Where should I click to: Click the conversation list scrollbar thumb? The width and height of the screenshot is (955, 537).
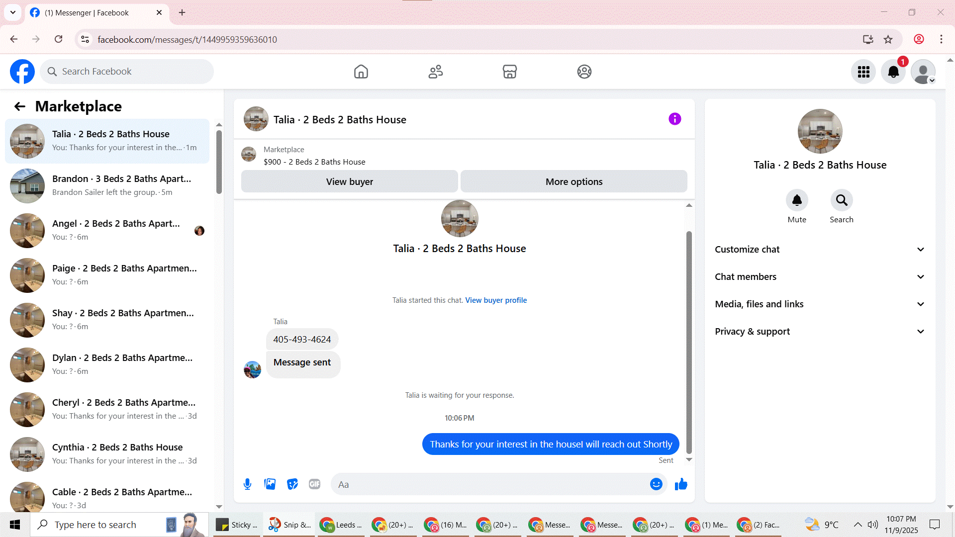219,162
